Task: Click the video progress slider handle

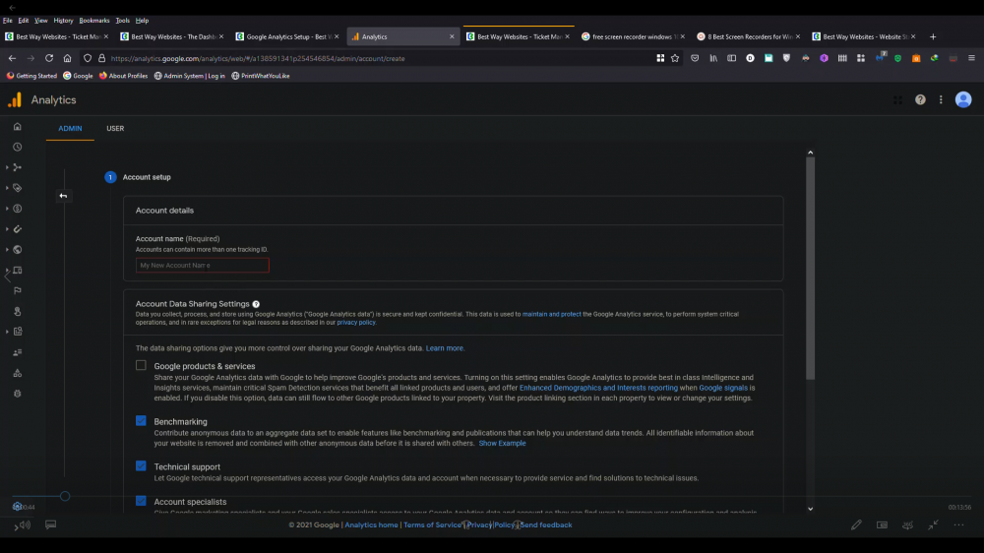Action: 65,497
